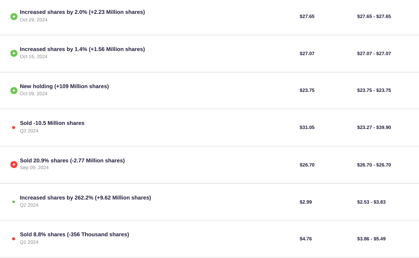Select 'Sold 8.8% shares' transaction title

tap(74, 234)
